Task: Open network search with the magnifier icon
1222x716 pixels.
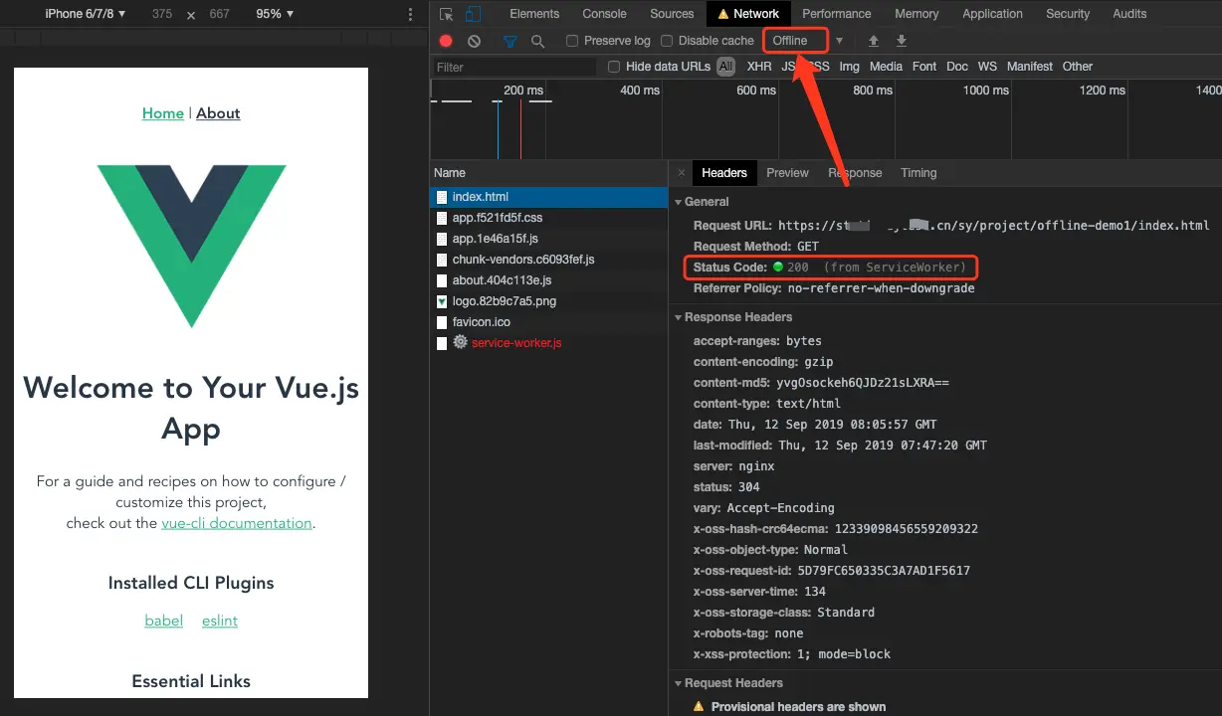Action: (x=537, y=41)
